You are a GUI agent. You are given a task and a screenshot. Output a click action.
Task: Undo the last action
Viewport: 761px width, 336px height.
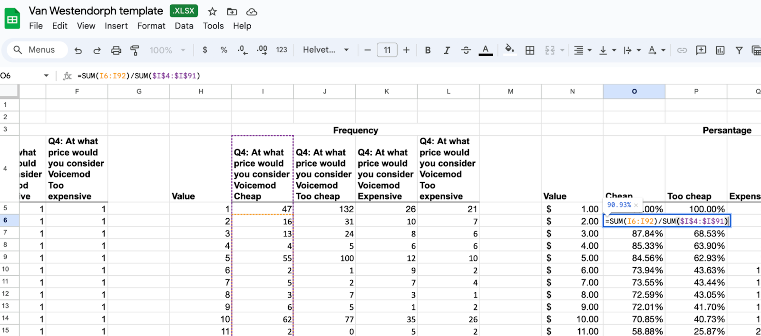78,50
